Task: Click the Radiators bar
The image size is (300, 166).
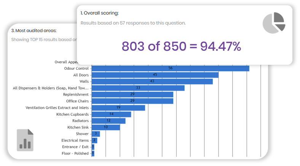Action: coord(109,121)
